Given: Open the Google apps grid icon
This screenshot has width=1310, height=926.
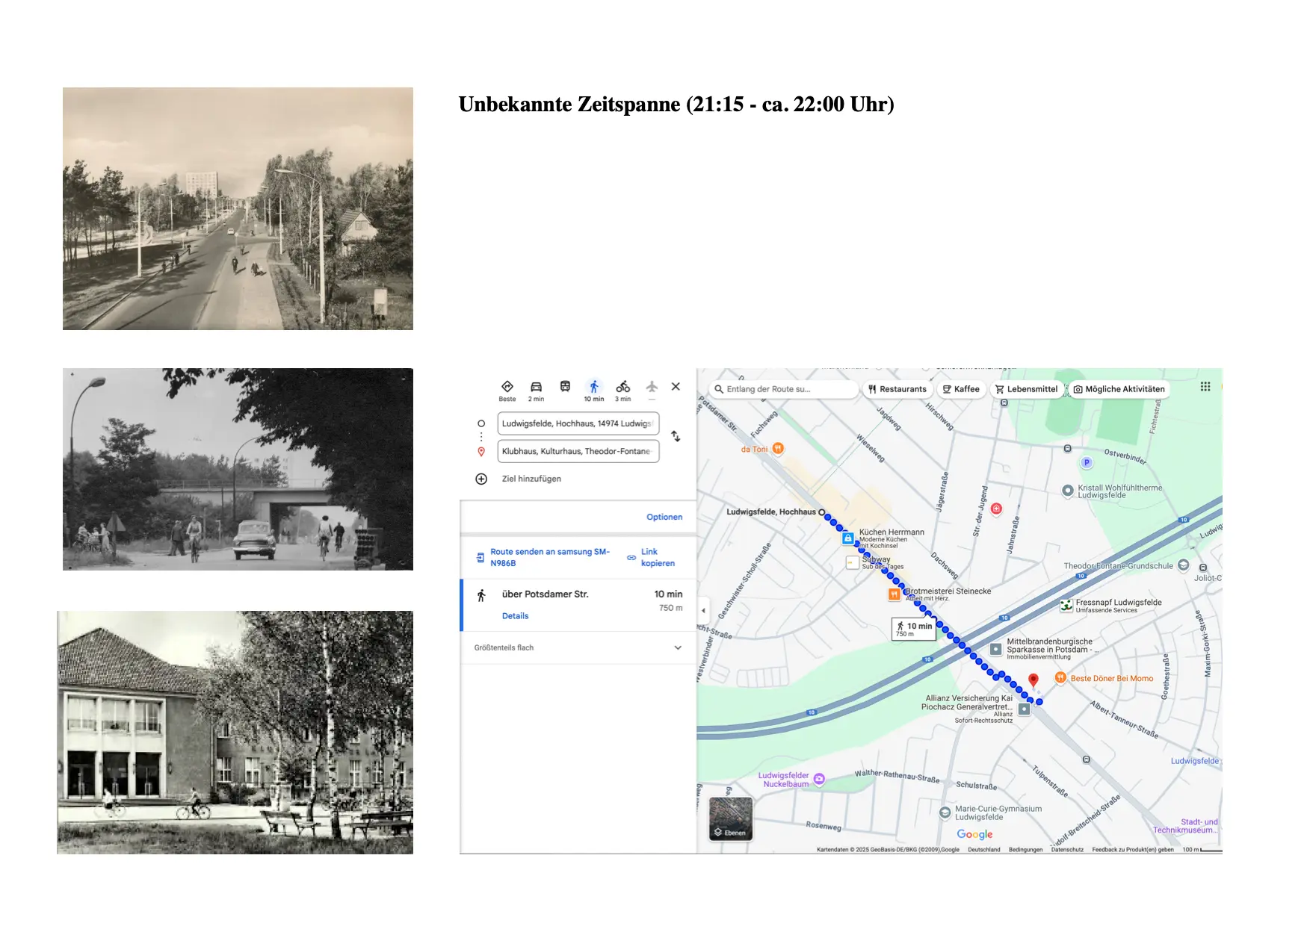Looking at the screenshot, I should (x=1205, y=386).
